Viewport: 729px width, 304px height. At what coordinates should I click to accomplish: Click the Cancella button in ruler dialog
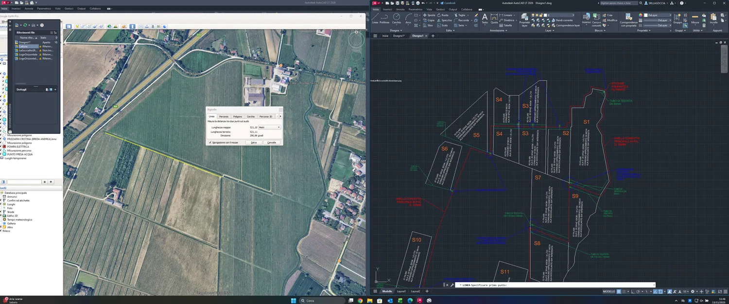[x=272, y=143]
